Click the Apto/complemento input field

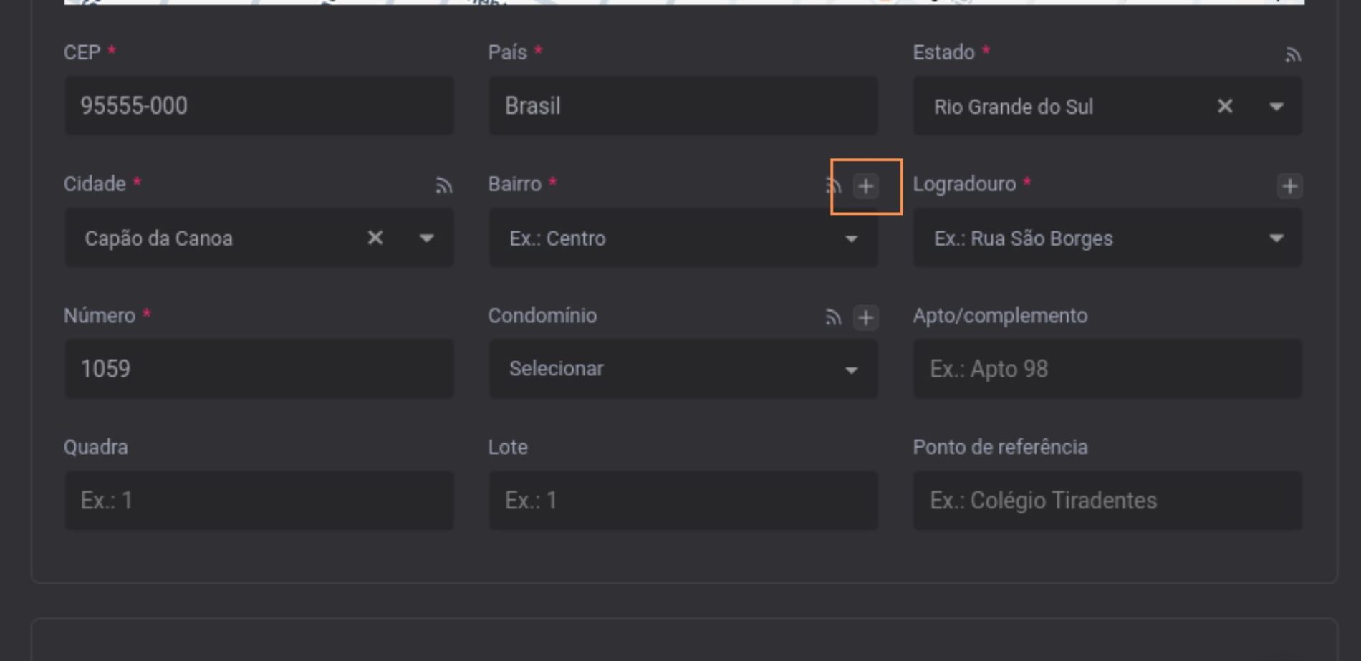click(1107, 369)
